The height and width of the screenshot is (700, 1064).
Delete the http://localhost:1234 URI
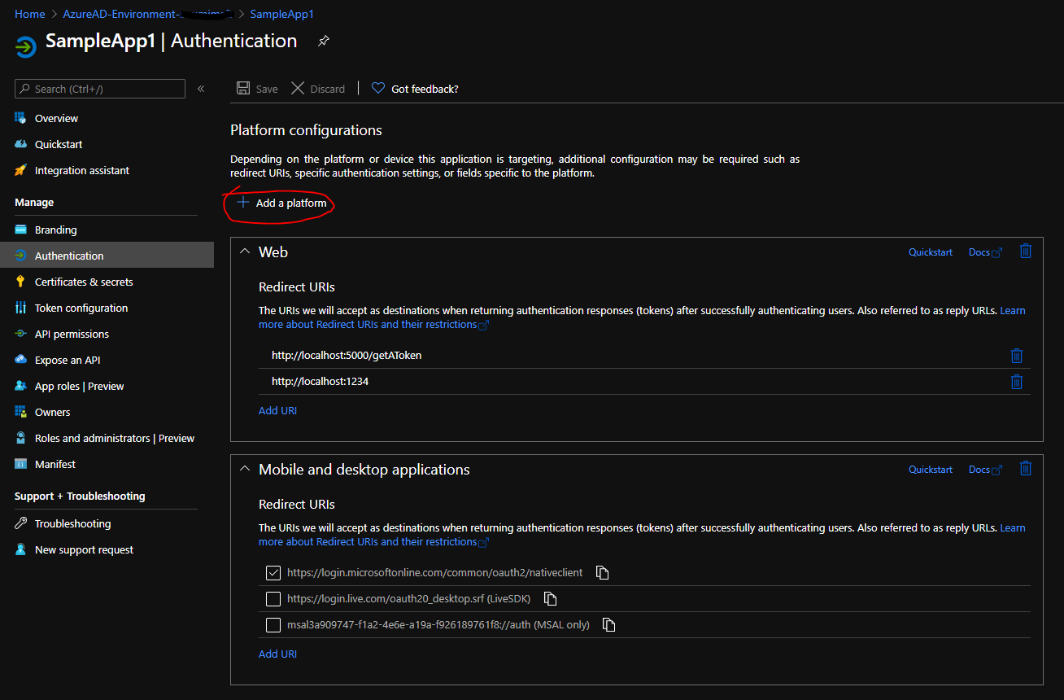tap(1016, 382)
